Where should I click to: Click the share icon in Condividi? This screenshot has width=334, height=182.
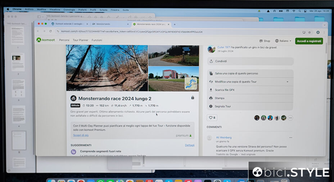pos(211,61)
